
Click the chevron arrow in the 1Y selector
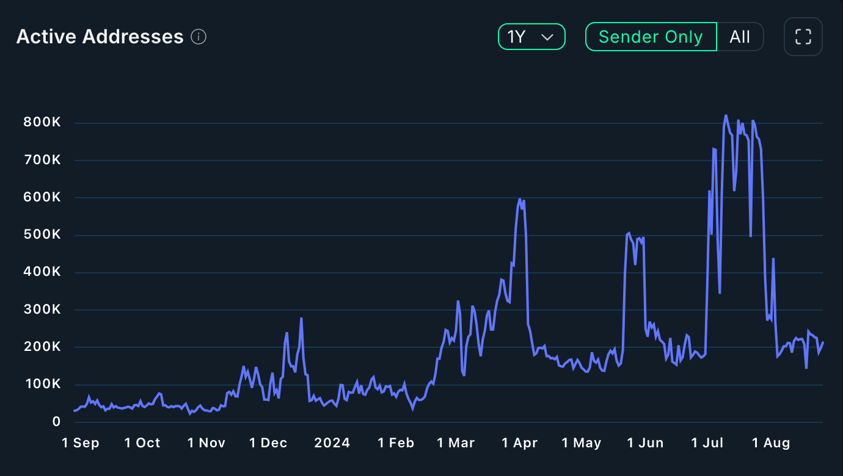(547, 37)
